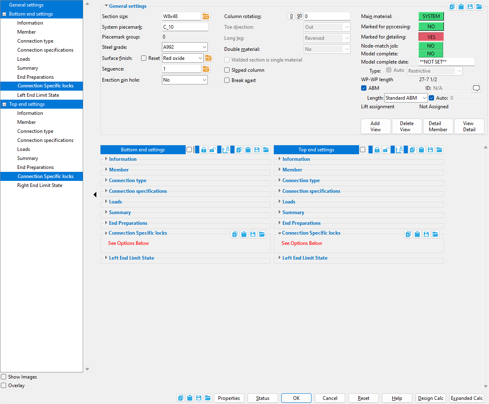
Task: Copy the Bottom end Connection Specific locks
Action: 235,234
